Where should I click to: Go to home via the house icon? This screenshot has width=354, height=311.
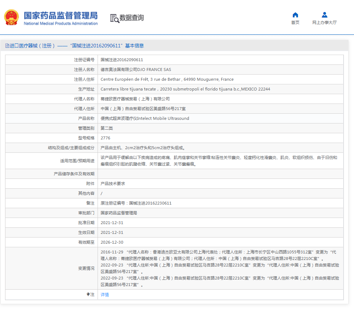pos(295,15)
